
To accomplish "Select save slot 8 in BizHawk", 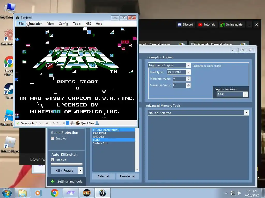I will tap(60, 123).
